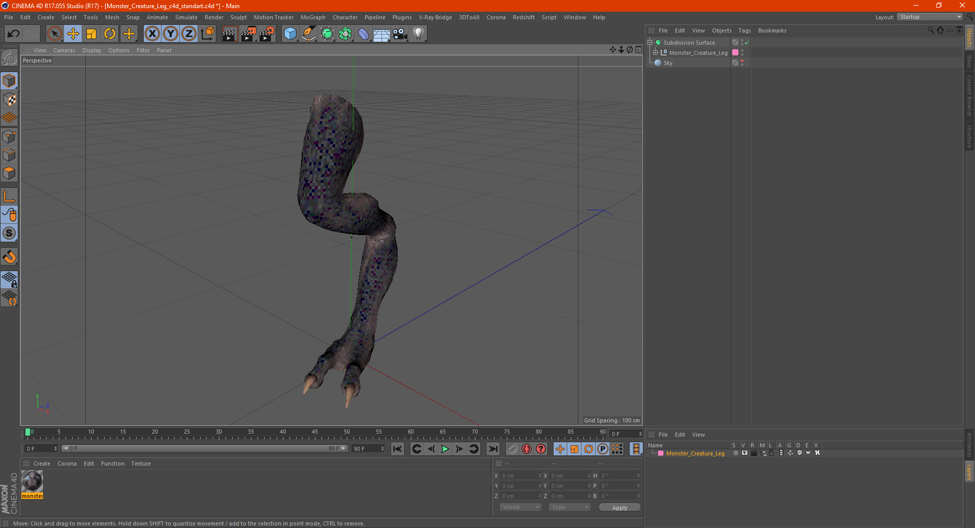The height and width of the screenshot is (528, 975).
Task: Add a Subdivision Surface generator icon
Action: pyautogui.click(x=327, y=34)
